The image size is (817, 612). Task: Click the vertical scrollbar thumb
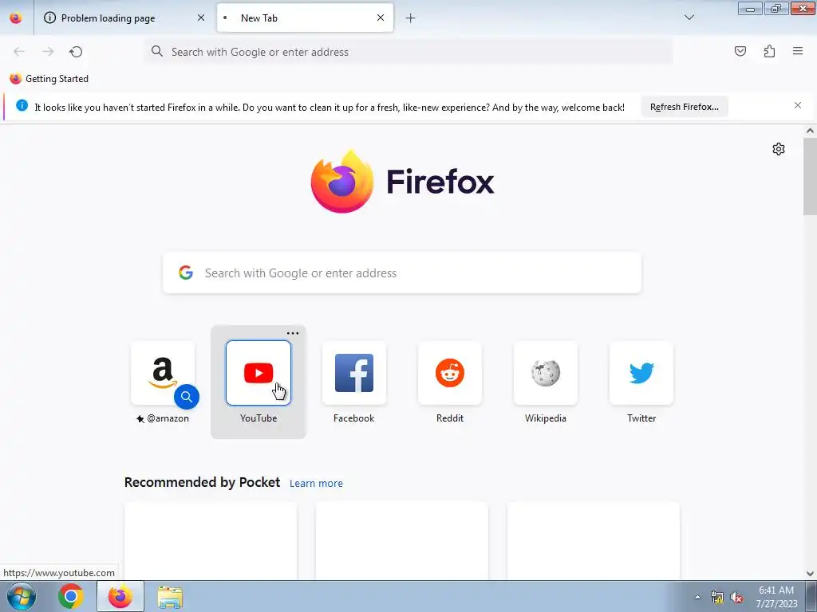[810, 176]
